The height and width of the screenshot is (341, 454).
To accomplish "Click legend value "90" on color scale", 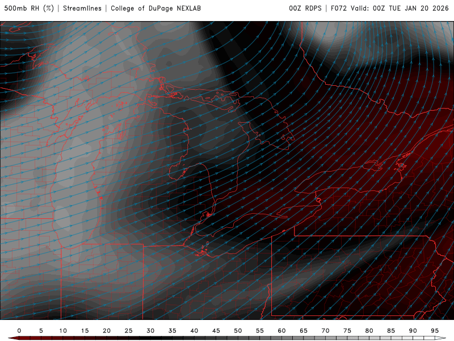I will 413,331.
